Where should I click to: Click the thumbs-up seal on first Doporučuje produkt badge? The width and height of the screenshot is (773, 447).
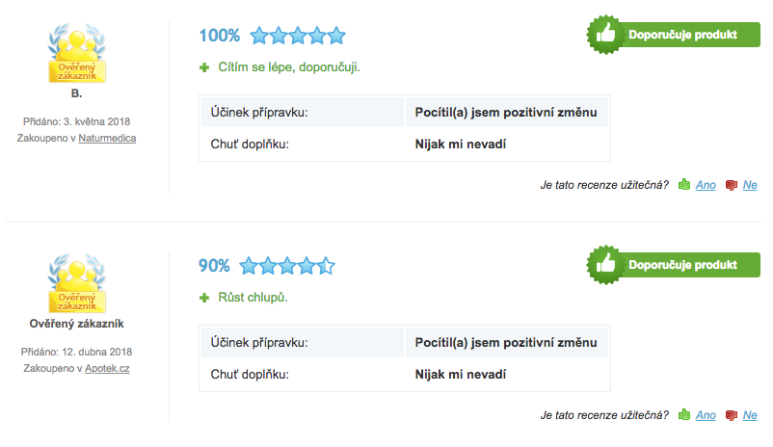click(605, 35)
